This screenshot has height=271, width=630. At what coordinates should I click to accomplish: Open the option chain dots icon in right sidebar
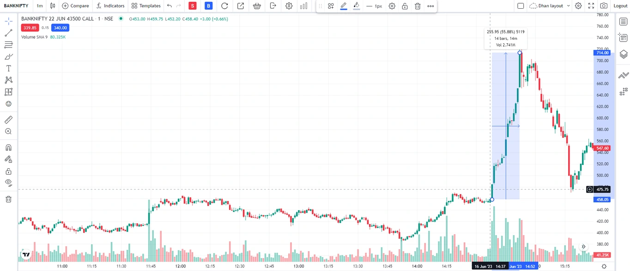(x=624, y=91)
